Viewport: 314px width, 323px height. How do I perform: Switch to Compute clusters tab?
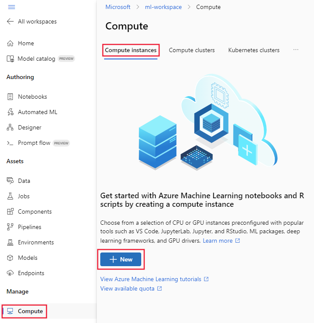pyautogui.click(x=192, y=50)
